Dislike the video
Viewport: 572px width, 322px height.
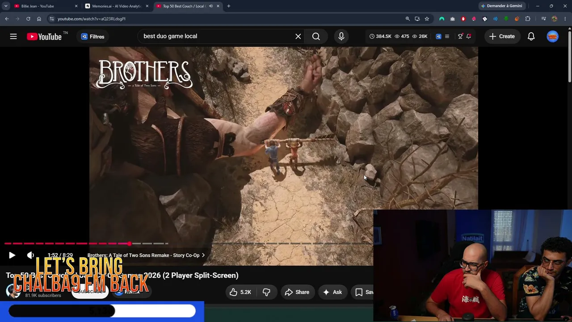tap(266, 292)
